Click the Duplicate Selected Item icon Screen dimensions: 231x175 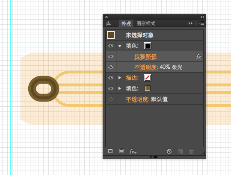point(181,152)
